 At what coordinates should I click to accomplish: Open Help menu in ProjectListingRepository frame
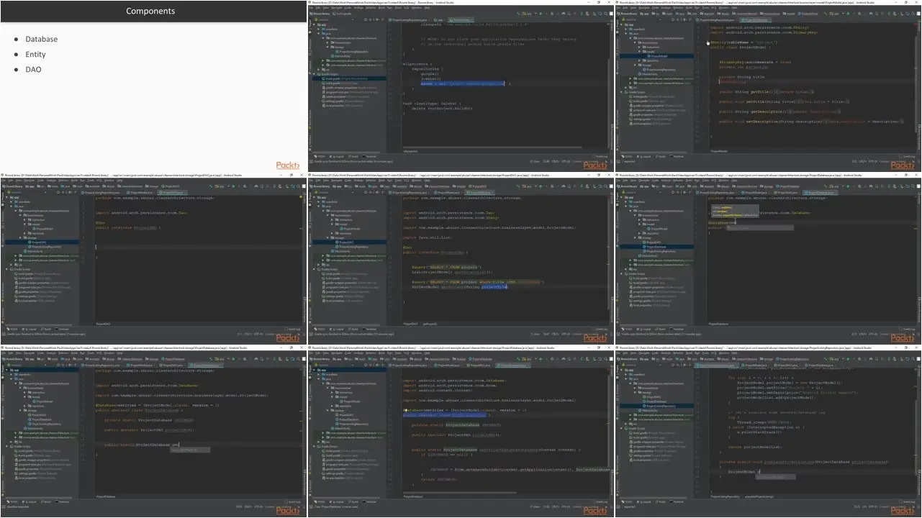coord(734,353)
